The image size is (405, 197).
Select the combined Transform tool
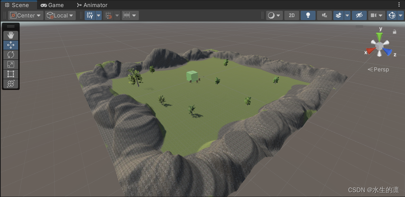coord(11,84)
